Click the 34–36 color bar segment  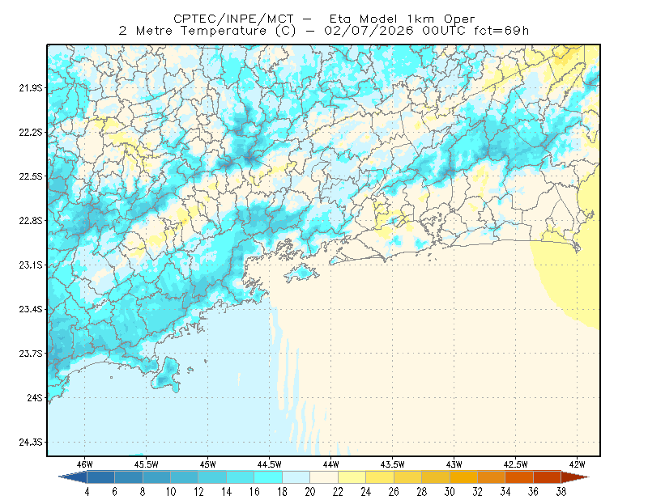pyautogui.click(x=519, y=477)
